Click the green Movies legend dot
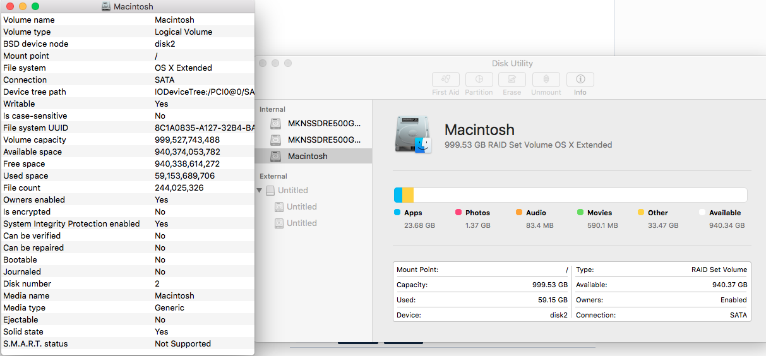This screenshot has width=766, height=356. 580,213
